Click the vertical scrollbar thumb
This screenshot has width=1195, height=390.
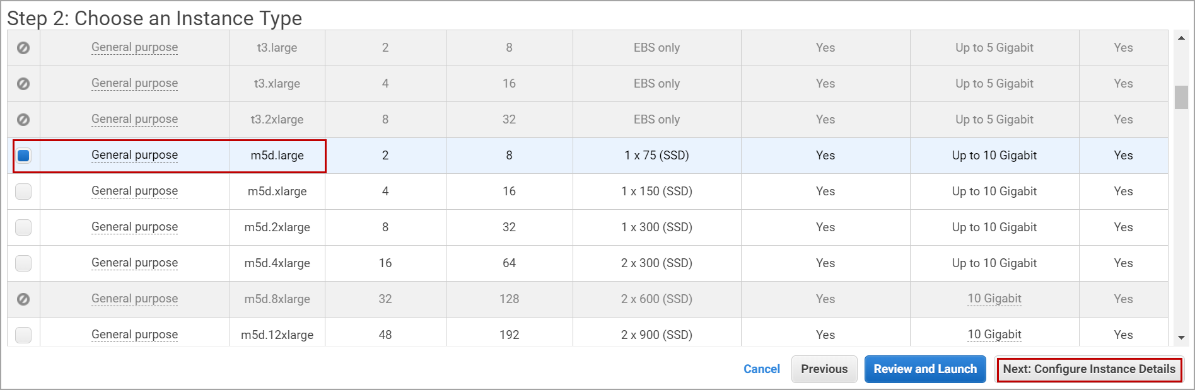(1181, 97)
